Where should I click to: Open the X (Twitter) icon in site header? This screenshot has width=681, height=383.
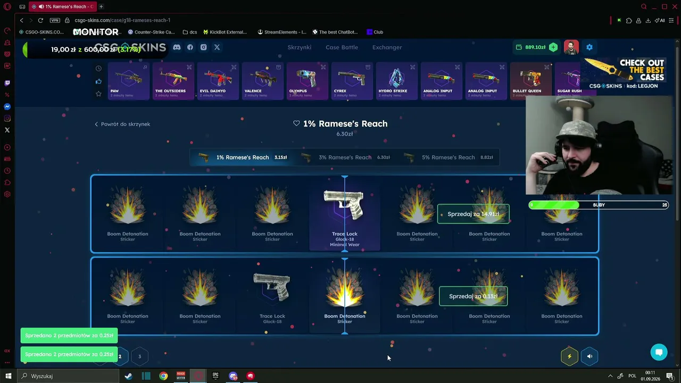pos(217,47)
